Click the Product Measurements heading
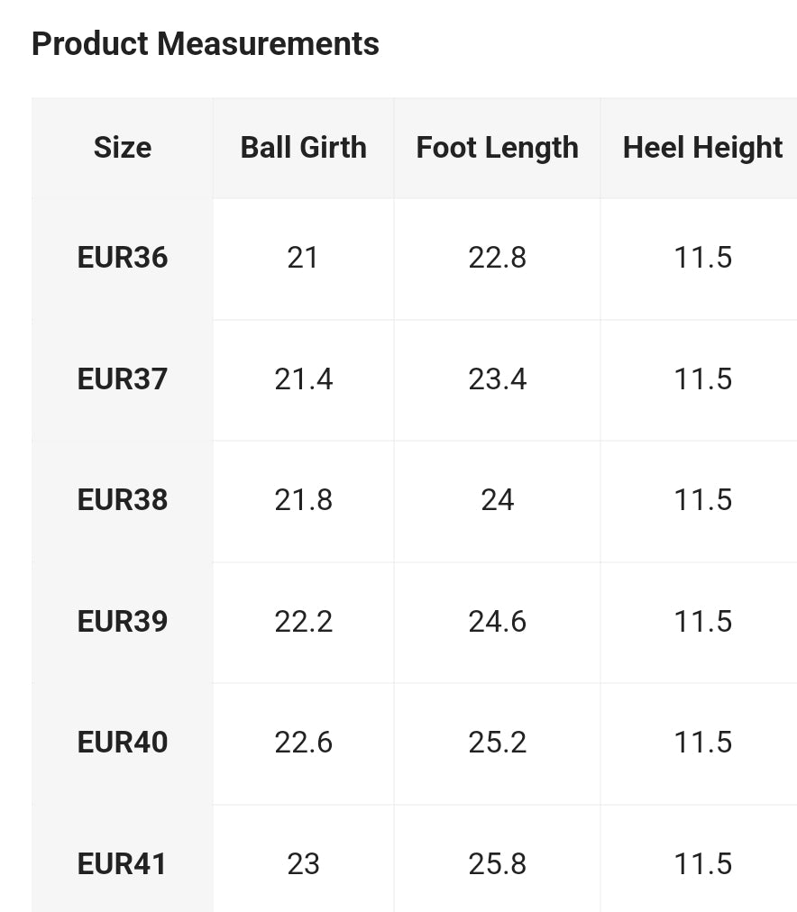The width and height of the screenshot is (797, 912). tap(206, 44)
